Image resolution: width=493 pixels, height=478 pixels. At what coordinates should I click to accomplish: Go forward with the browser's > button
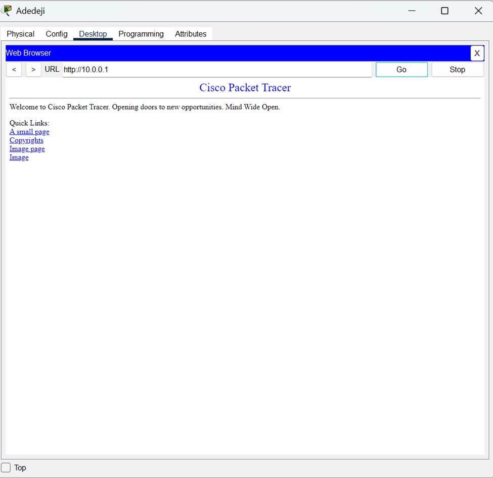click(33, 70)
